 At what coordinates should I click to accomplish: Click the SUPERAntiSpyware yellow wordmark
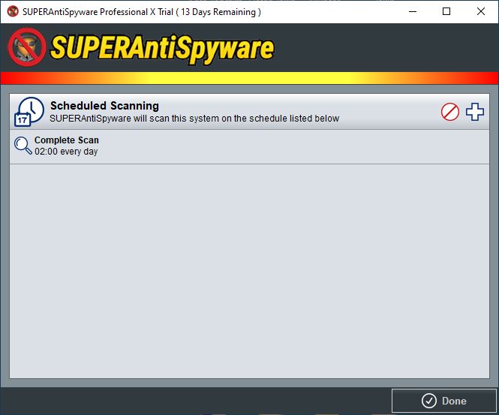click(x=162, y=48)
